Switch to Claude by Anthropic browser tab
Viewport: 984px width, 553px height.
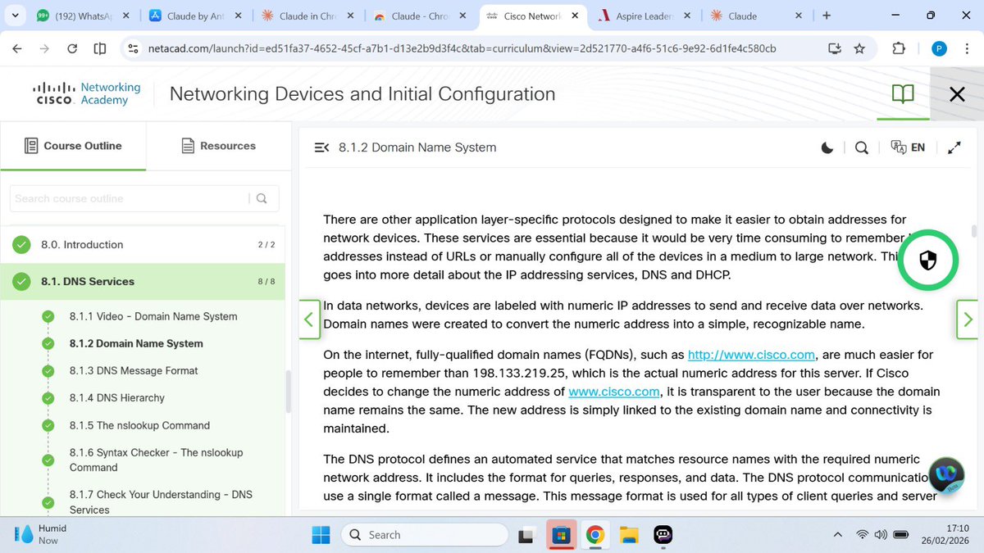[194, 16]
